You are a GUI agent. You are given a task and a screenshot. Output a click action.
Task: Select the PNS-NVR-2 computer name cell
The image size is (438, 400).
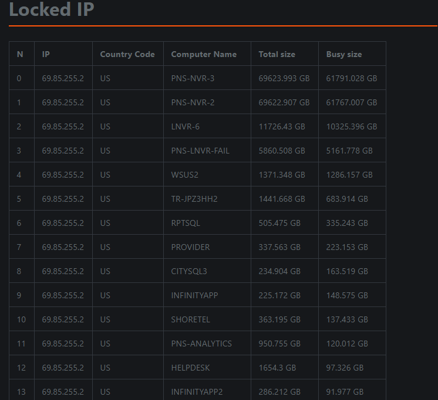pos(193,102)
